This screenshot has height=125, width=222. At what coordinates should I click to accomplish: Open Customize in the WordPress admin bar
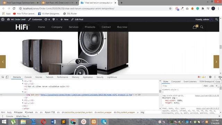(x=35, y=19)
